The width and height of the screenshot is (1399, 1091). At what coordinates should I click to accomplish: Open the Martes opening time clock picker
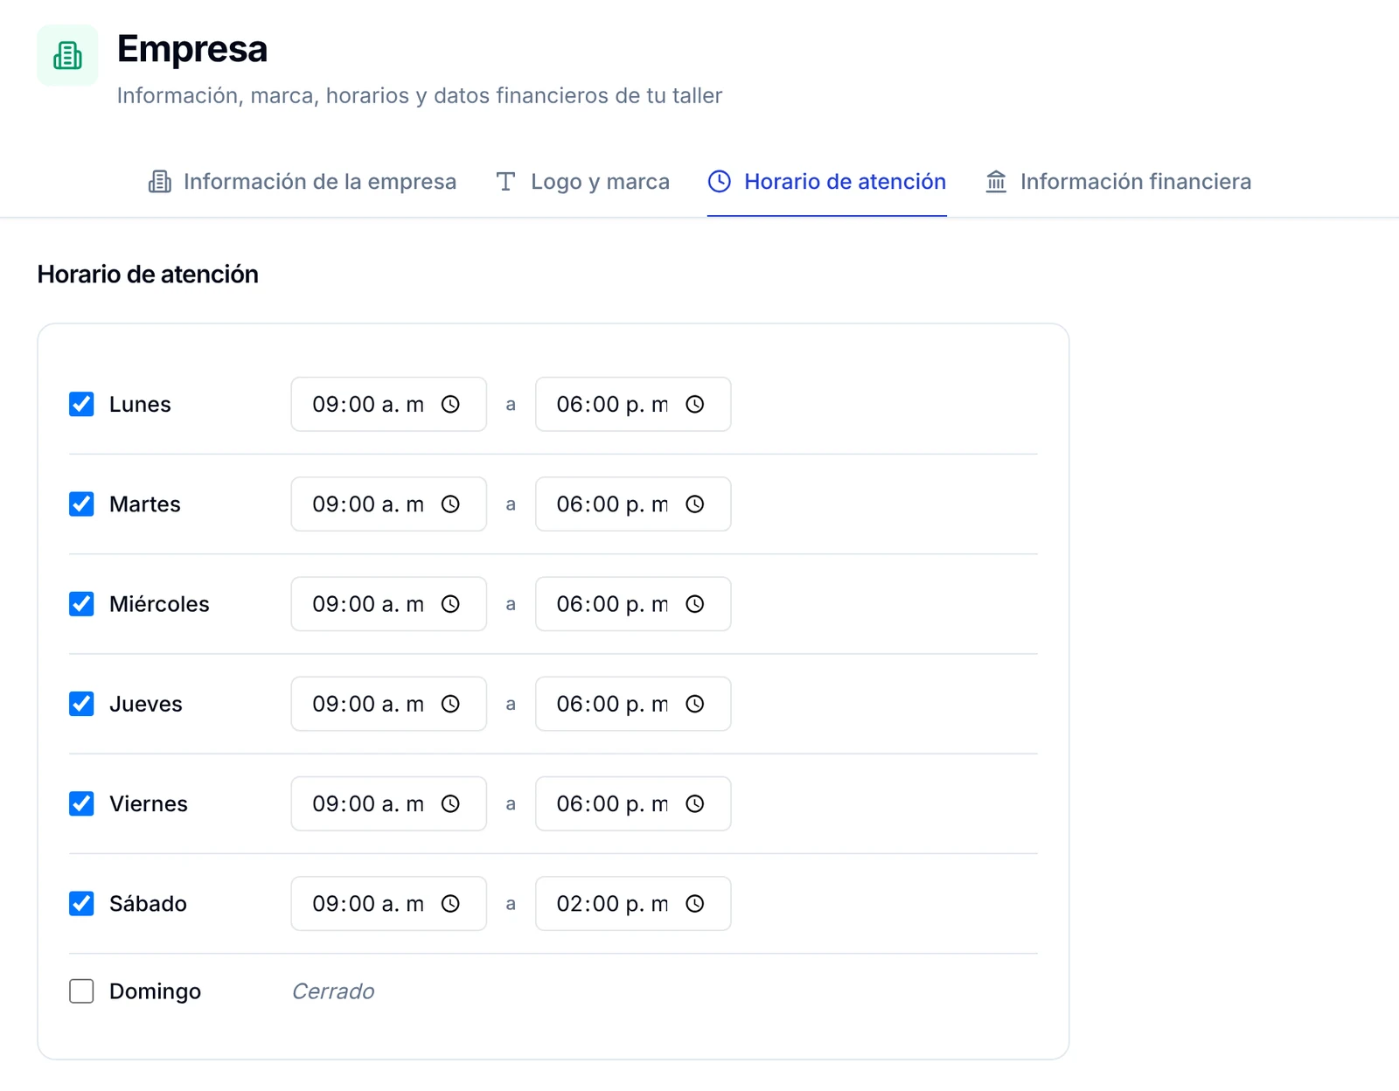450,504
